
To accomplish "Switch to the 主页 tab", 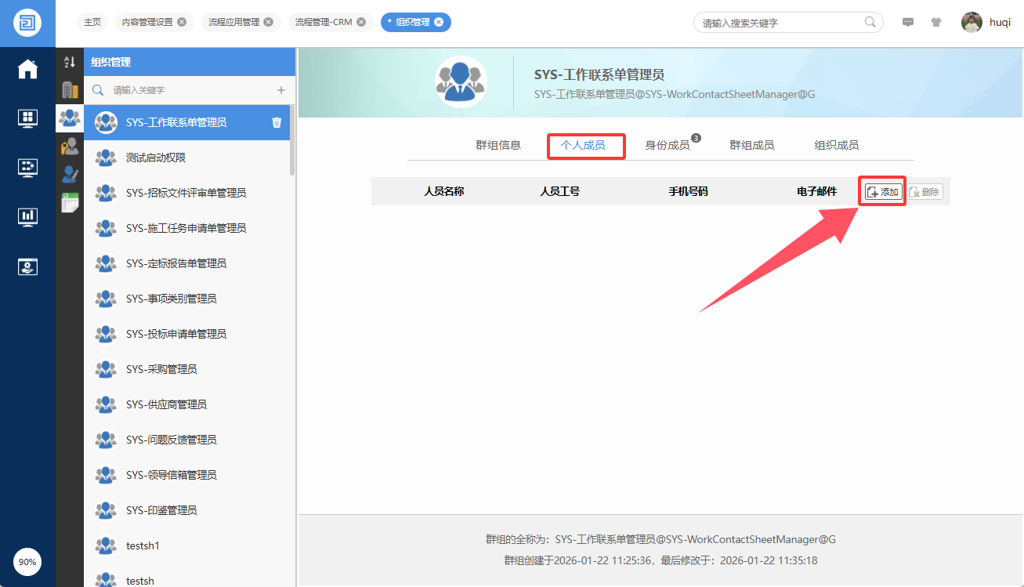I will pos(92,22).
